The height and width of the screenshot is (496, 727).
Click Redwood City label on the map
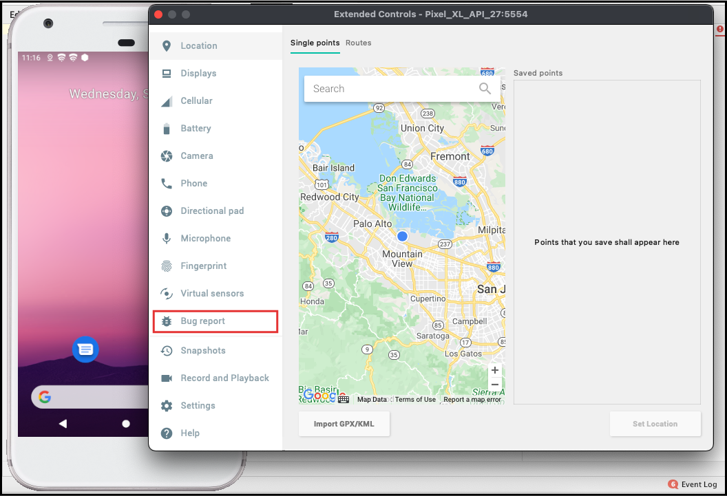click(330, 197)
